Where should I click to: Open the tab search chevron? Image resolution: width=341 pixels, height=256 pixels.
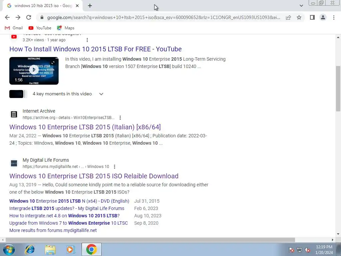click(301, 6)
